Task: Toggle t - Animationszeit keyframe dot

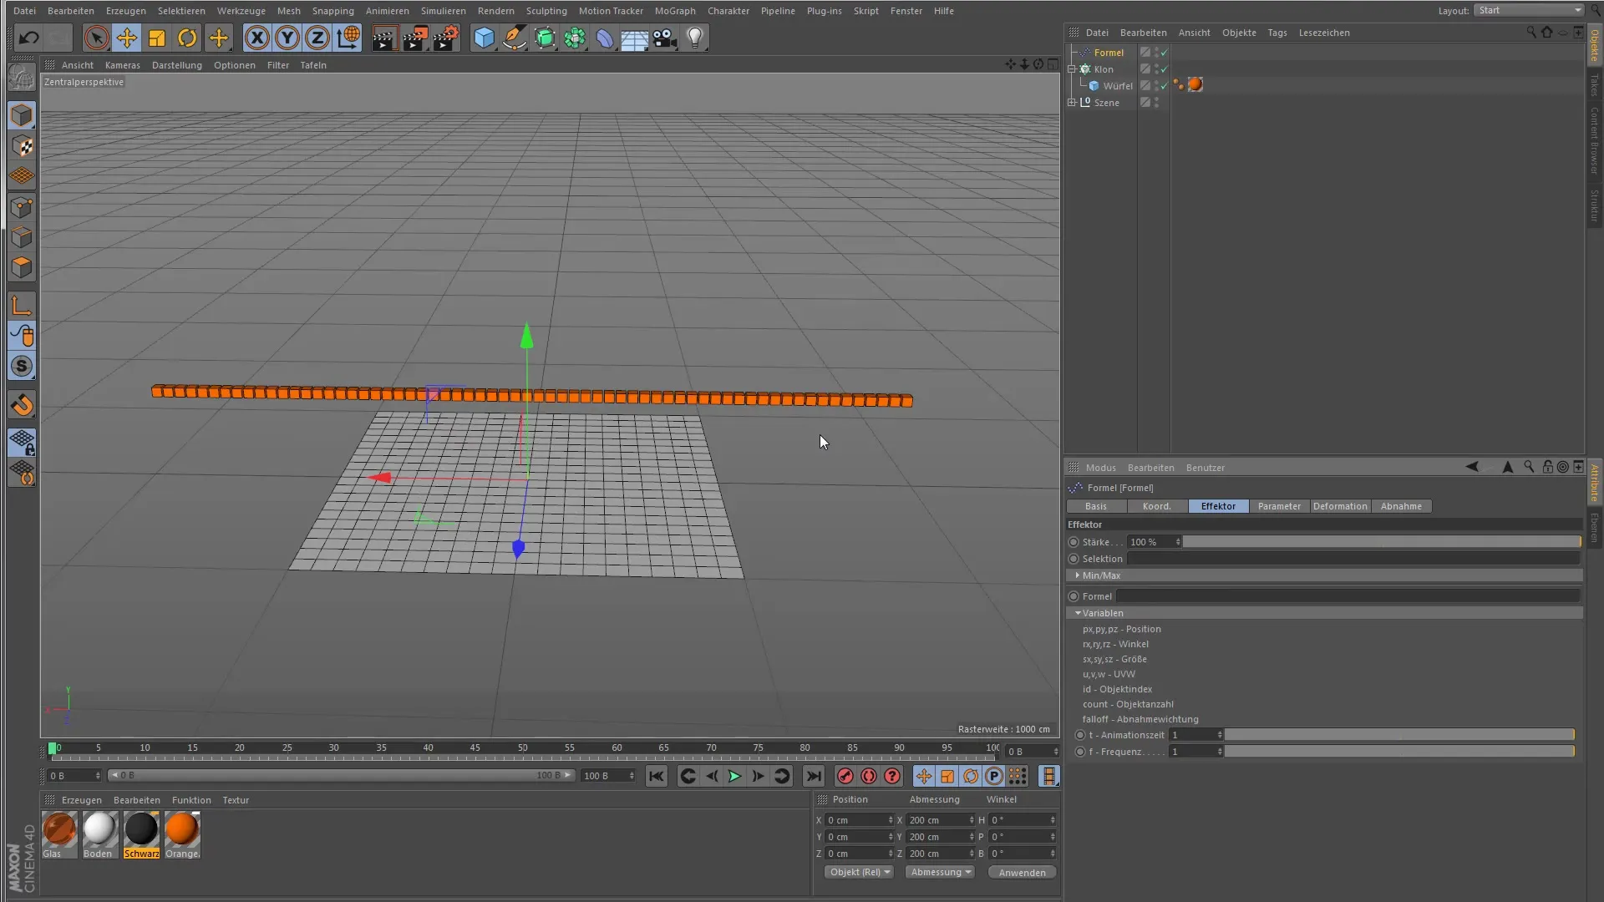Action: point(1080,735)
